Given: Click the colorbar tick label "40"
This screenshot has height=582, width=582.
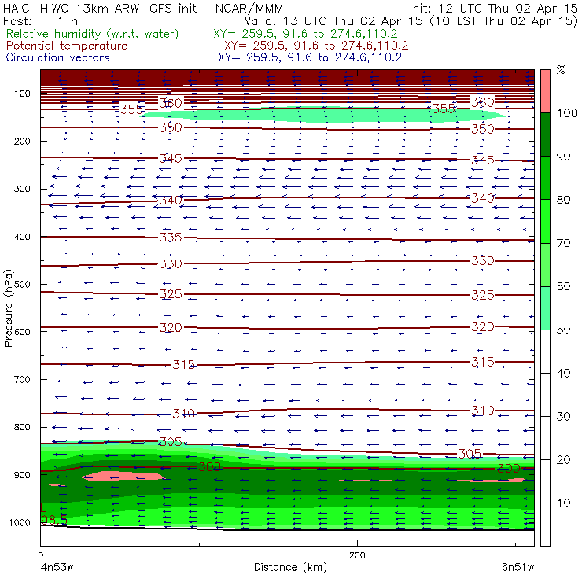Looking at the screenshot, I should [x=563, y=374].
